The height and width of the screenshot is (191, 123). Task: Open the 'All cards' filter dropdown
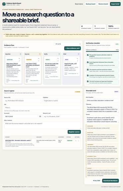coord(68,44)
